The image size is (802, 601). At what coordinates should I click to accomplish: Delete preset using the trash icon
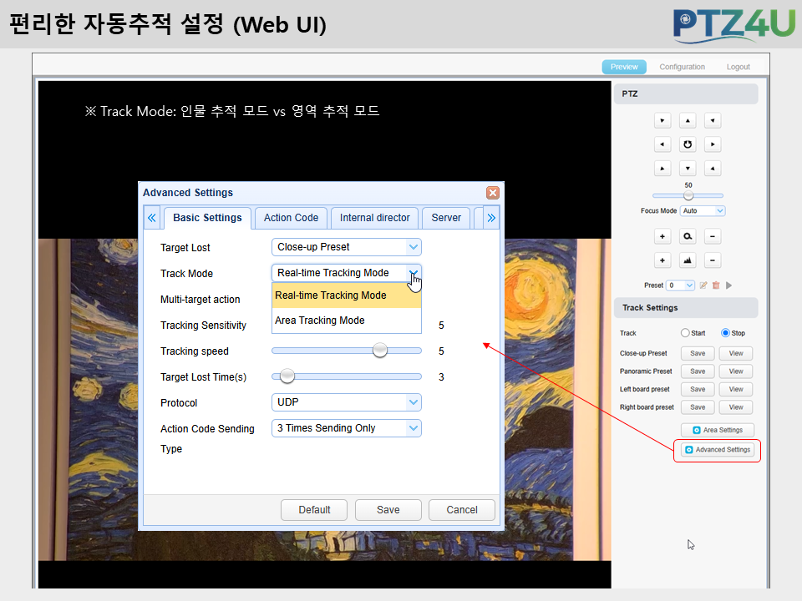pos(716,285)
